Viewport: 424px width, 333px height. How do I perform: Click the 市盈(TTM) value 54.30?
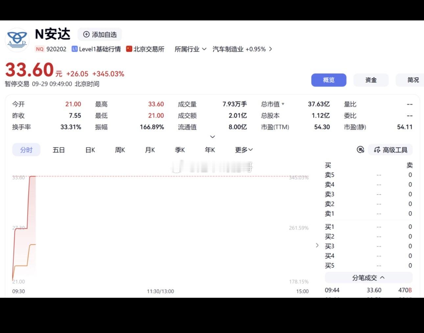pyautogui.click(x=322, y=127)
